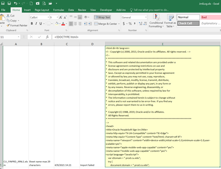The width and height of the screenshot is (221, 169).
Task: Click Merge & Center button
Action: 106,24
